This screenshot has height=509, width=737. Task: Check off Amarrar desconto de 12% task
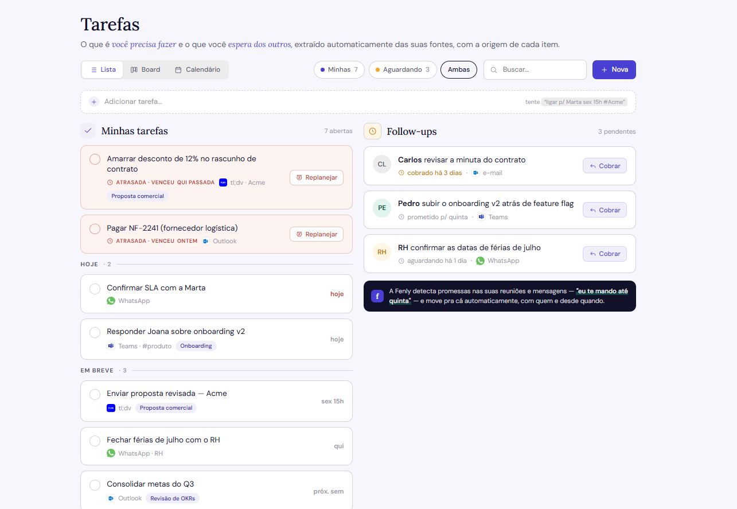[95, 159]
